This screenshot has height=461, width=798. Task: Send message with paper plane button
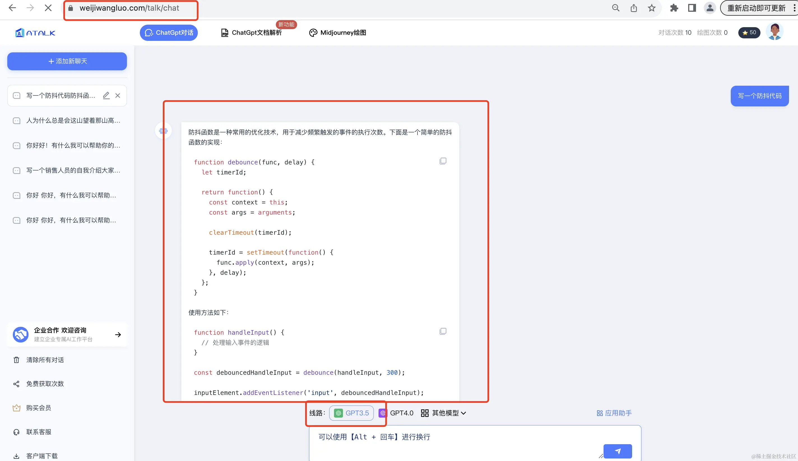pyautogui.click(x=617, y=451)
